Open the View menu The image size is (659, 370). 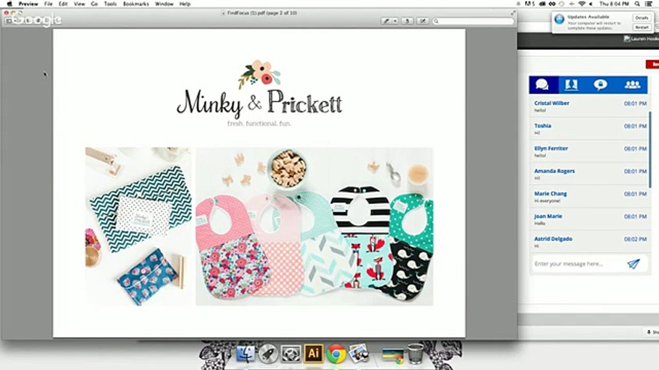pos(79,4)
